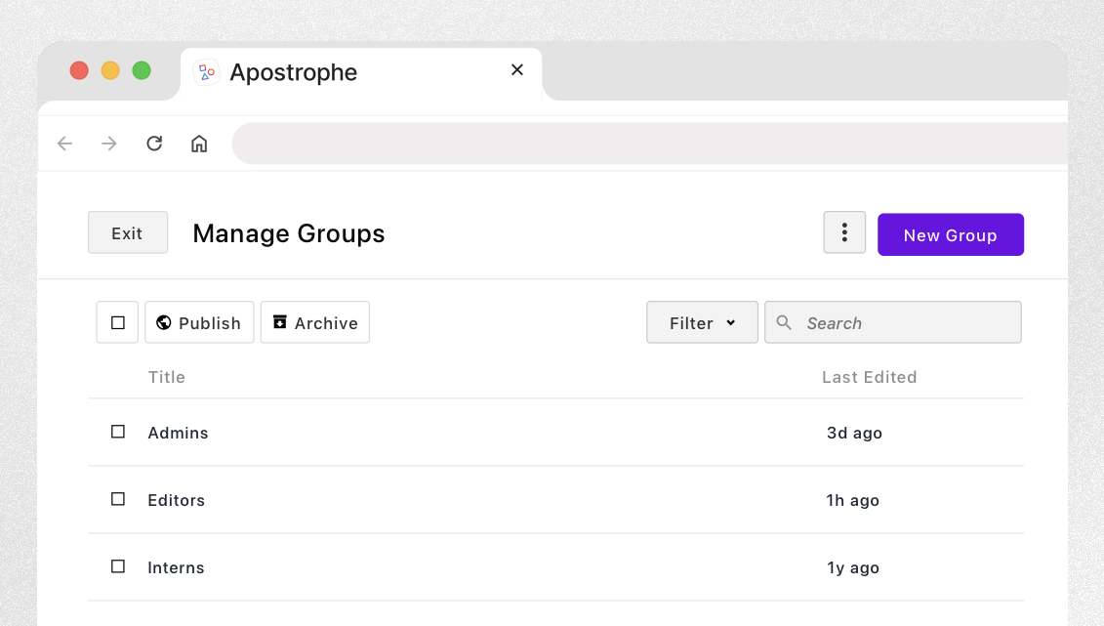Tick the Interns group checkbox
Screen dimensions: 1104x626
point(118,566)
